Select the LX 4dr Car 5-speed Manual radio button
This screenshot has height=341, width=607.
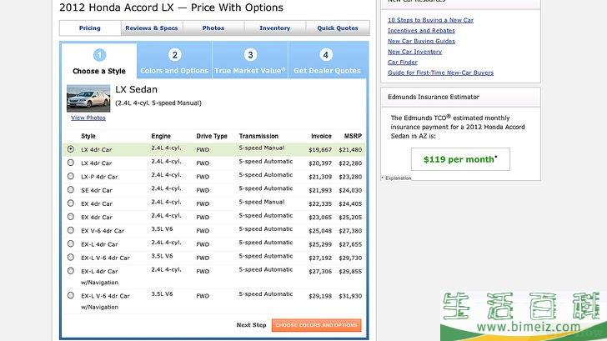70,149
